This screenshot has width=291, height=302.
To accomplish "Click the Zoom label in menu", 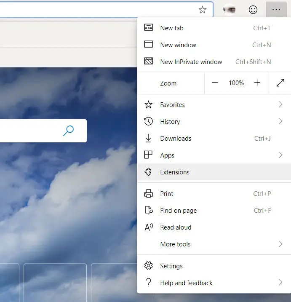I will [x=168, y=83].
